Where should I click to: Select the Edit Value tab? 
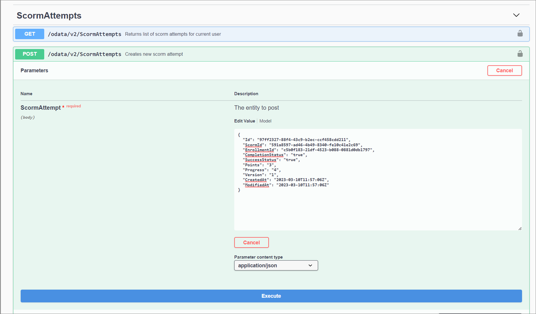244,121
